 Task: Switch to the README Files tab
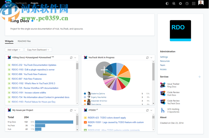24,41
